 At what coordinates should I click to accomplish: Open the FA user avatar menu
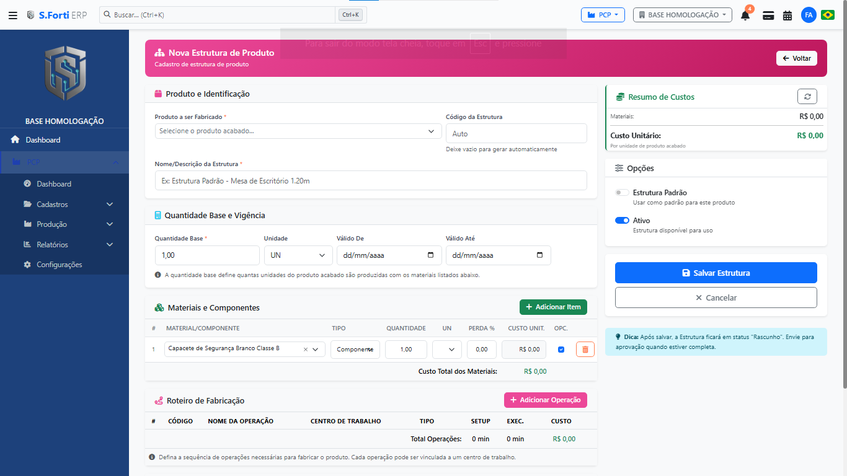809,15
